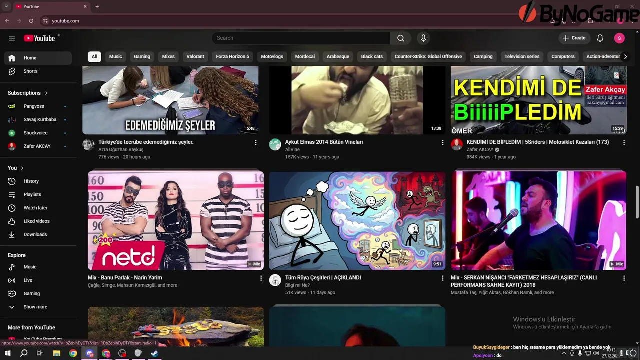This screenshot has height=360, width=640.
Task: Close the YouTube browser tab
Action: click(85, 7)
